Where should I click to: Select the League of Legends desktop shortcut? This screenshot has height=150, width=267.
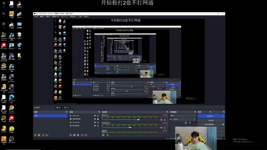[4, 36]
